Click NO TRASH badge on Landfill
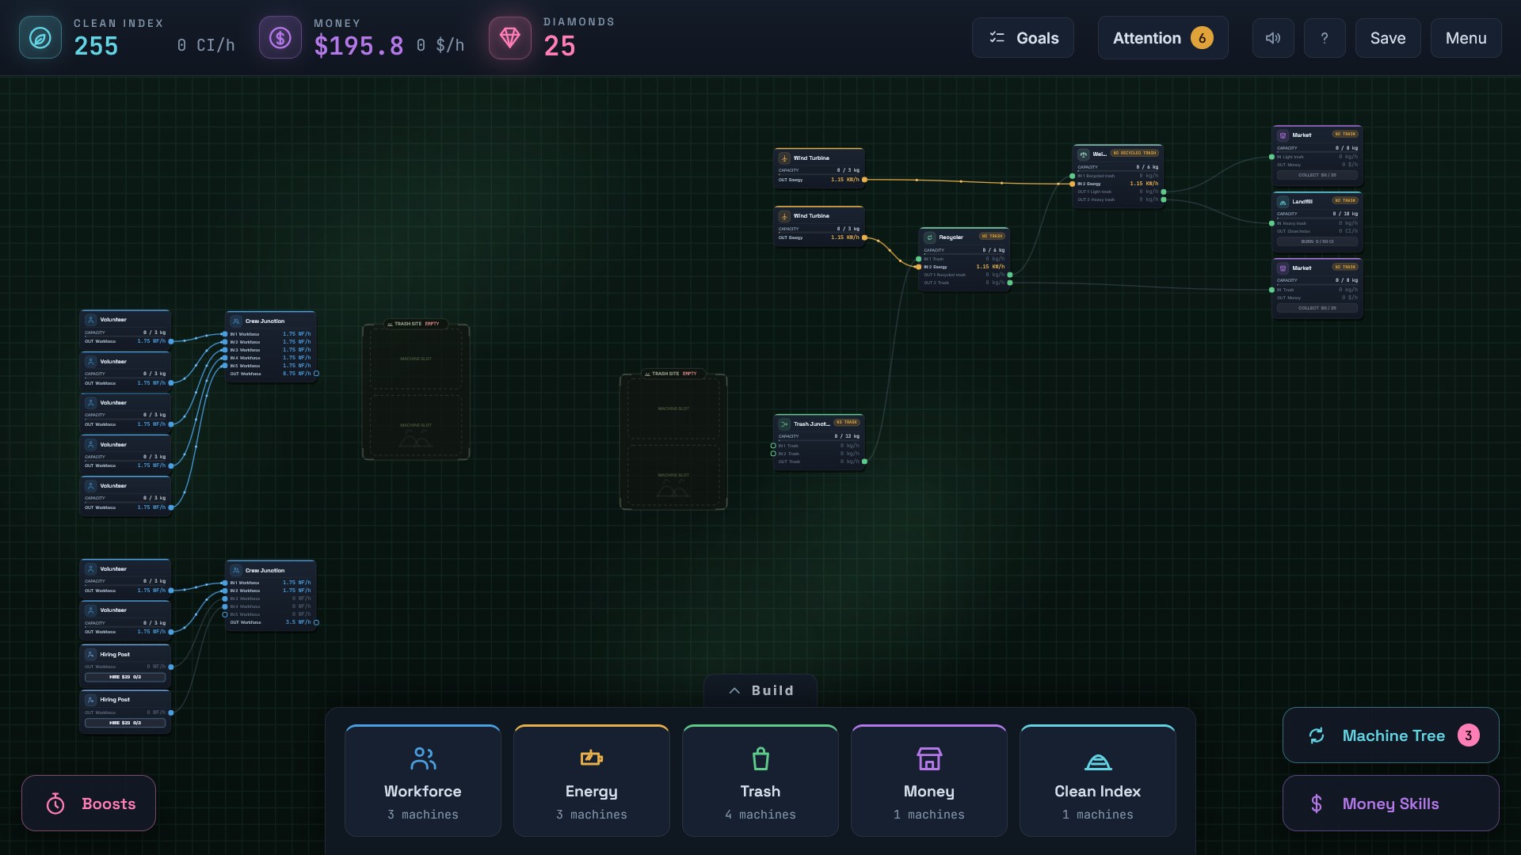Viewport: 1521px width, 855px height. pos(1344,200)
